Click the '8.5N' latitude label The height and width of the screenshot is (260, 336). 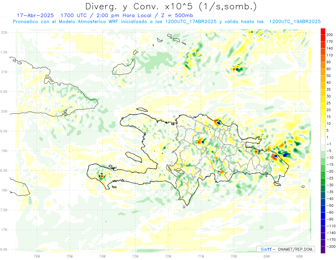[4, 171]
